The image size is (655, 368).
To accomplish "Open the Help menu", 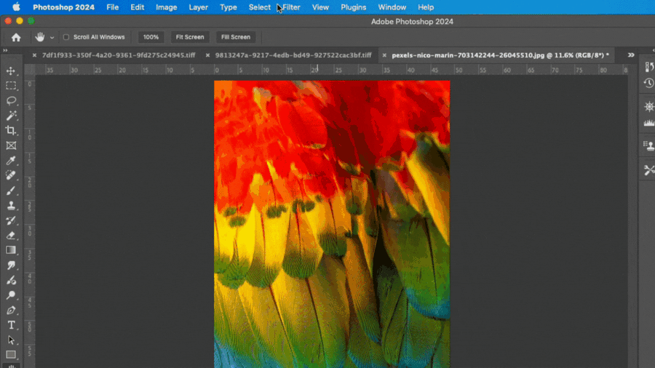I will click(x=426, y=7).
